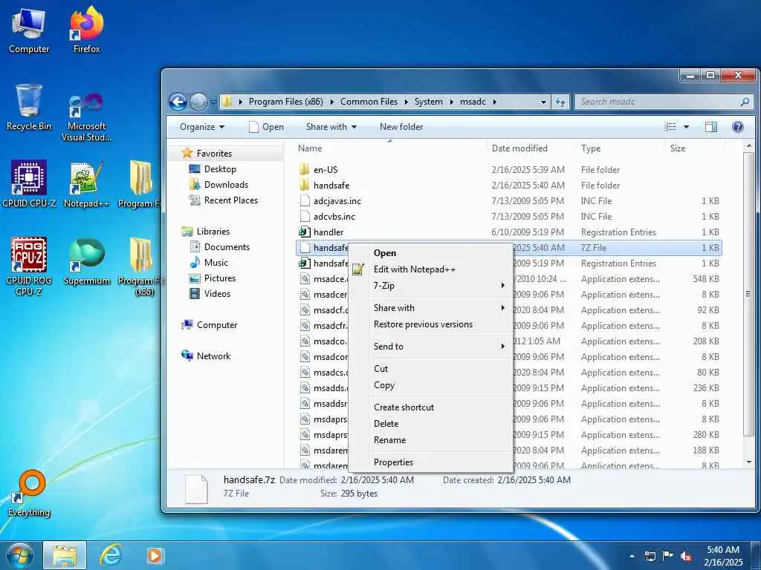Choose Rename from the context menu

coord(430,440)
